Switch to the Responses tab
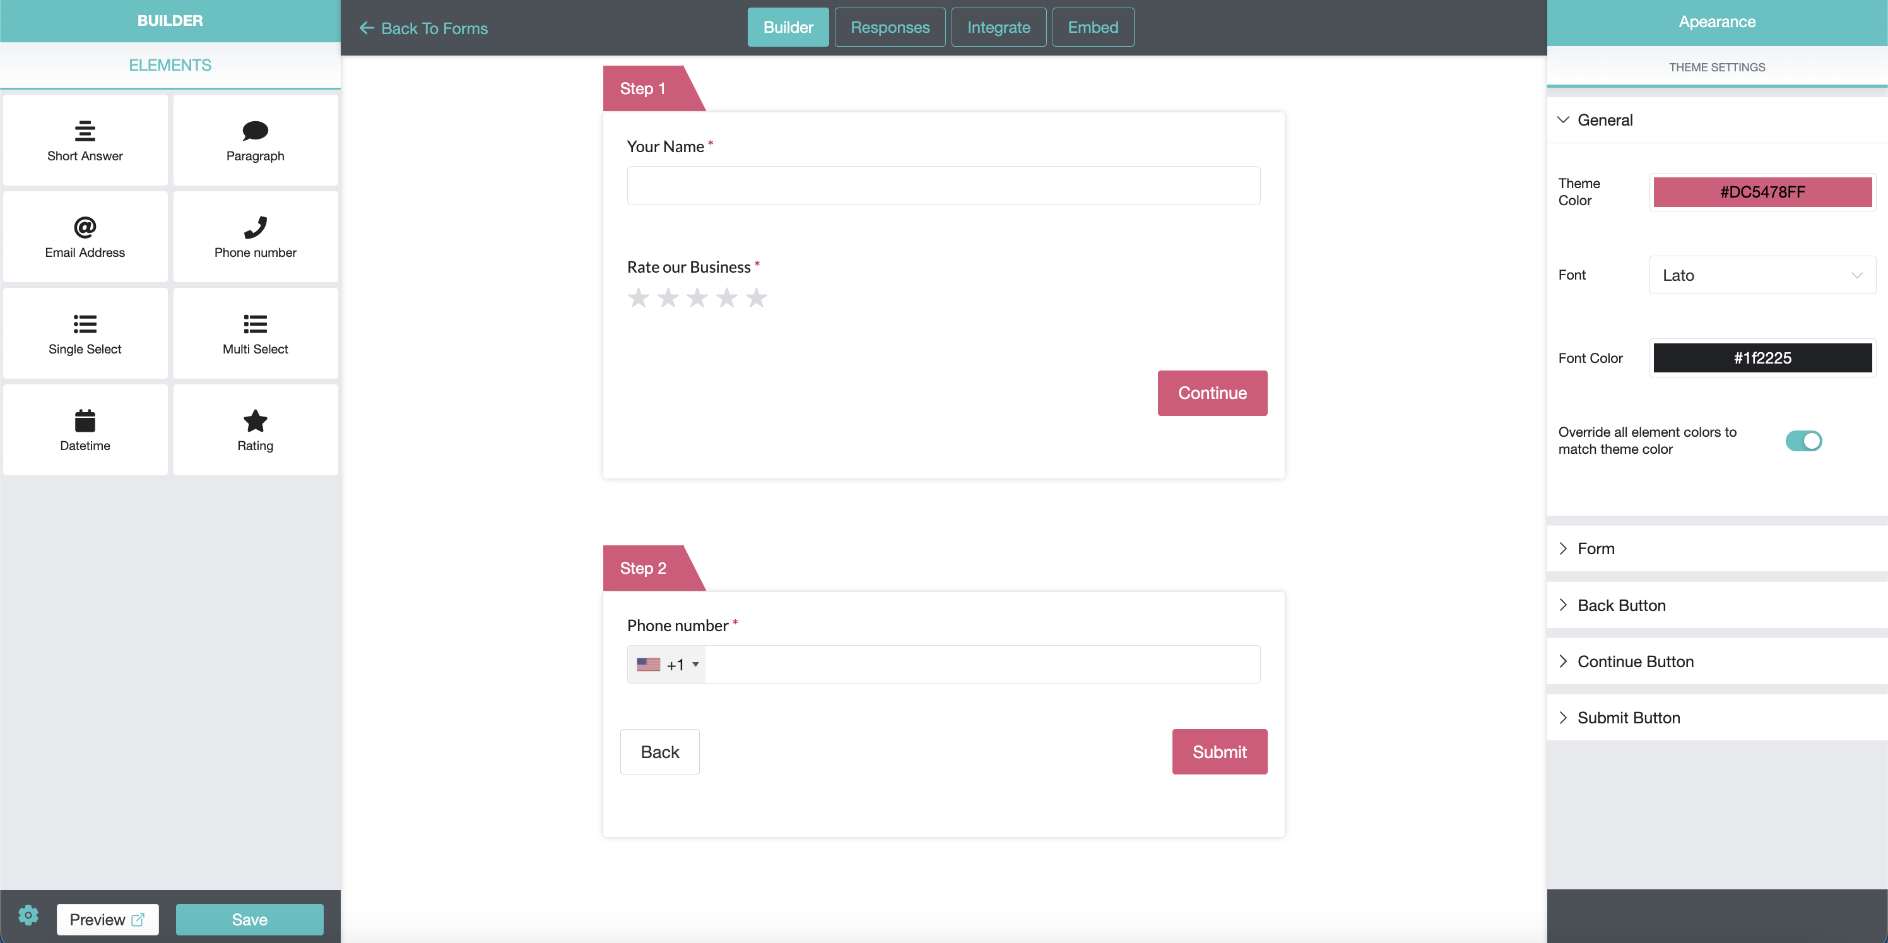The width and height of the screenshot is (1888, 943). click(890, 27)
